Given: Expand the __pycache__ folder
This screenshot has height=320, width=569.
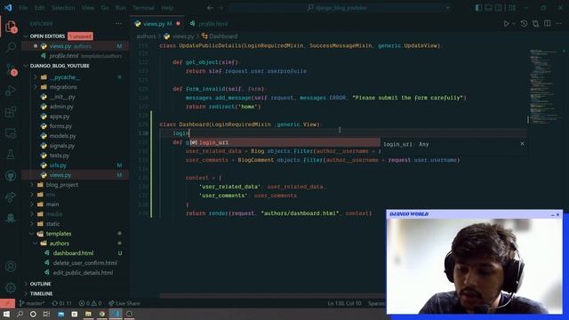Looking at the screenshot, I should [x=36, y=77].
